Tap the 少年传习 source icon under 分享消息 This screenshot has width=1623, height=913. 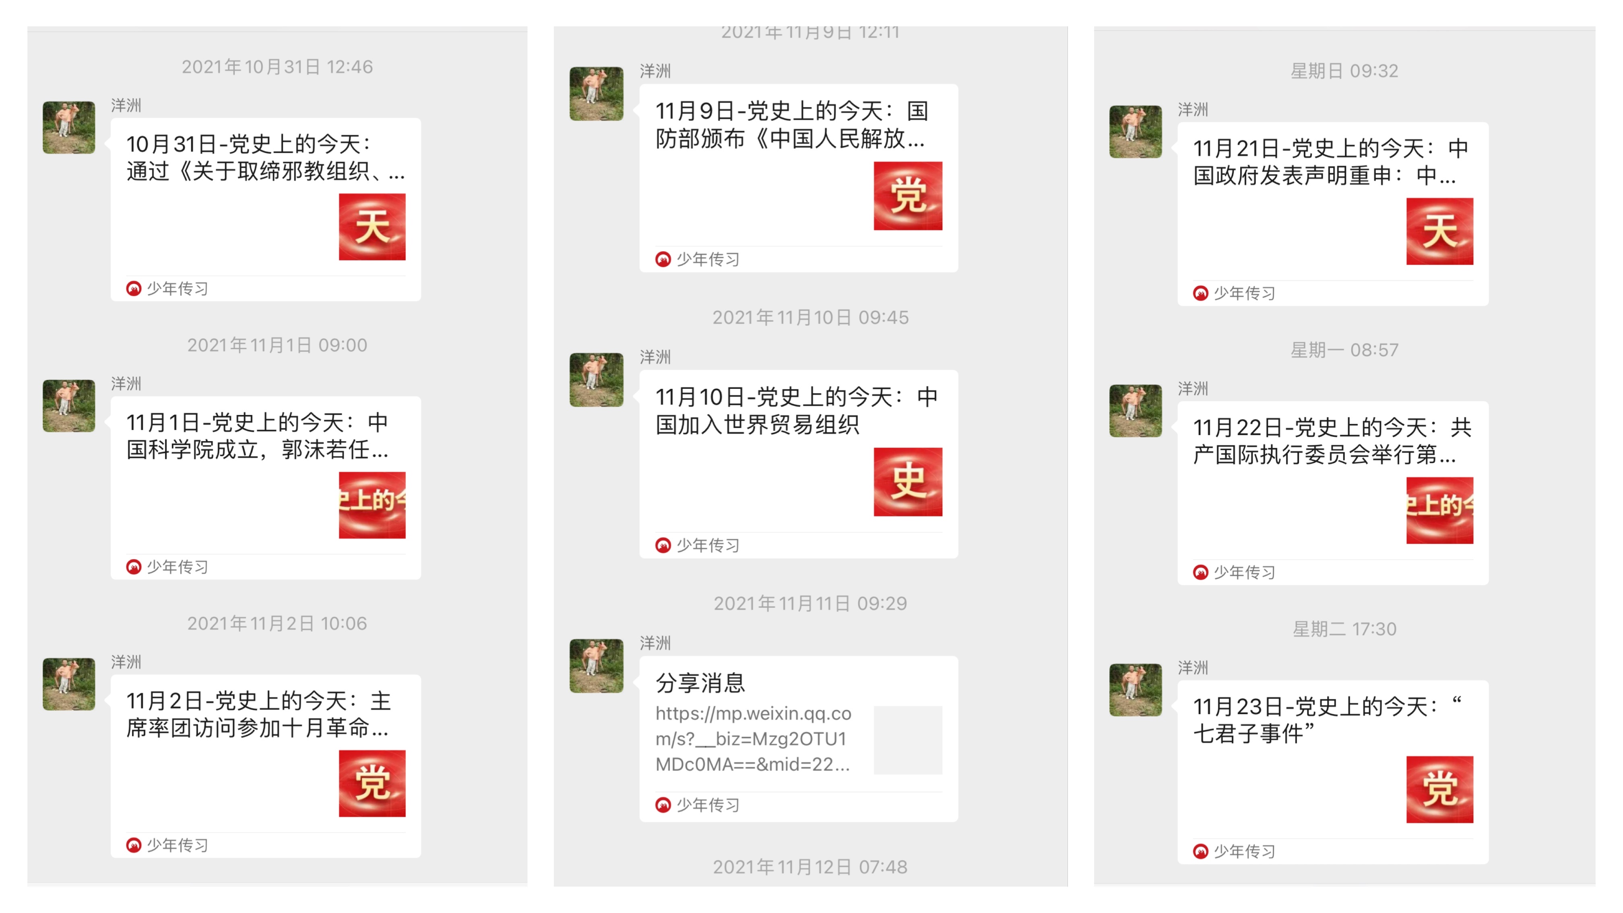pos(663,805)
